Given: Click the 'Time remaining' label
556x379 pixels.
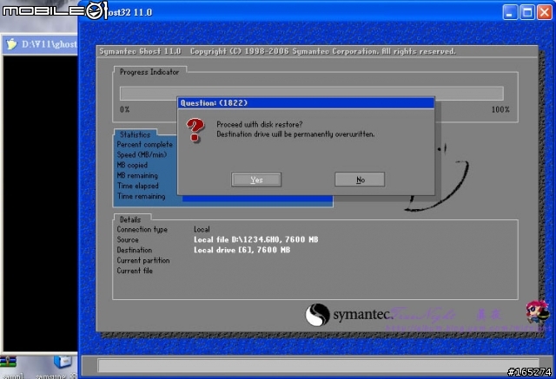Looking at the screenshot, I should 142,196.
